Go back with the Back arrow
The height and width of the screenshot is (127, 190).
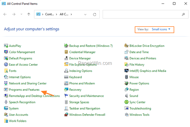[x=5, y=14]
